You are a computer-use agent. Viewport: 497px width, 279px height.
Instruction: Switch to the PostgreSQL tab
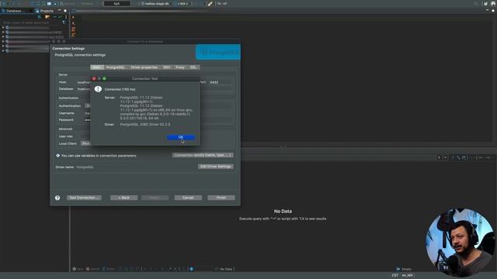[116, 67]
